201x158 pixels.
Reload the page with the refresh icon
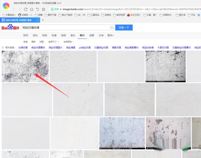[26, 9]
